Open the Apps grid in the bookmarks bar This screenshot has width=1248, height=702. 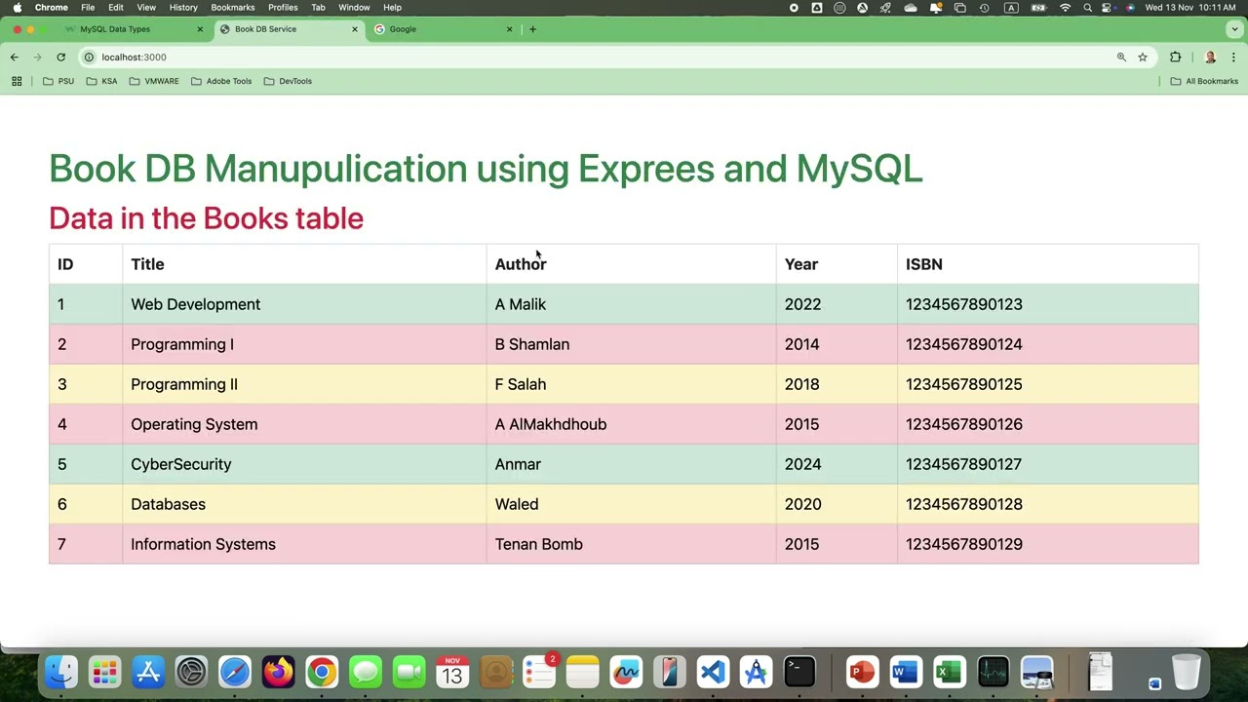pyautogui.click(x=17, y=81)
